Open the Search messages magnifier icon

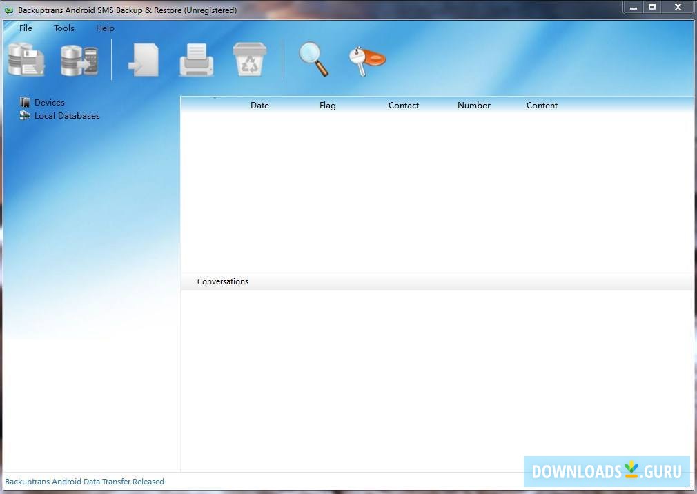click(x=313, y=59)
